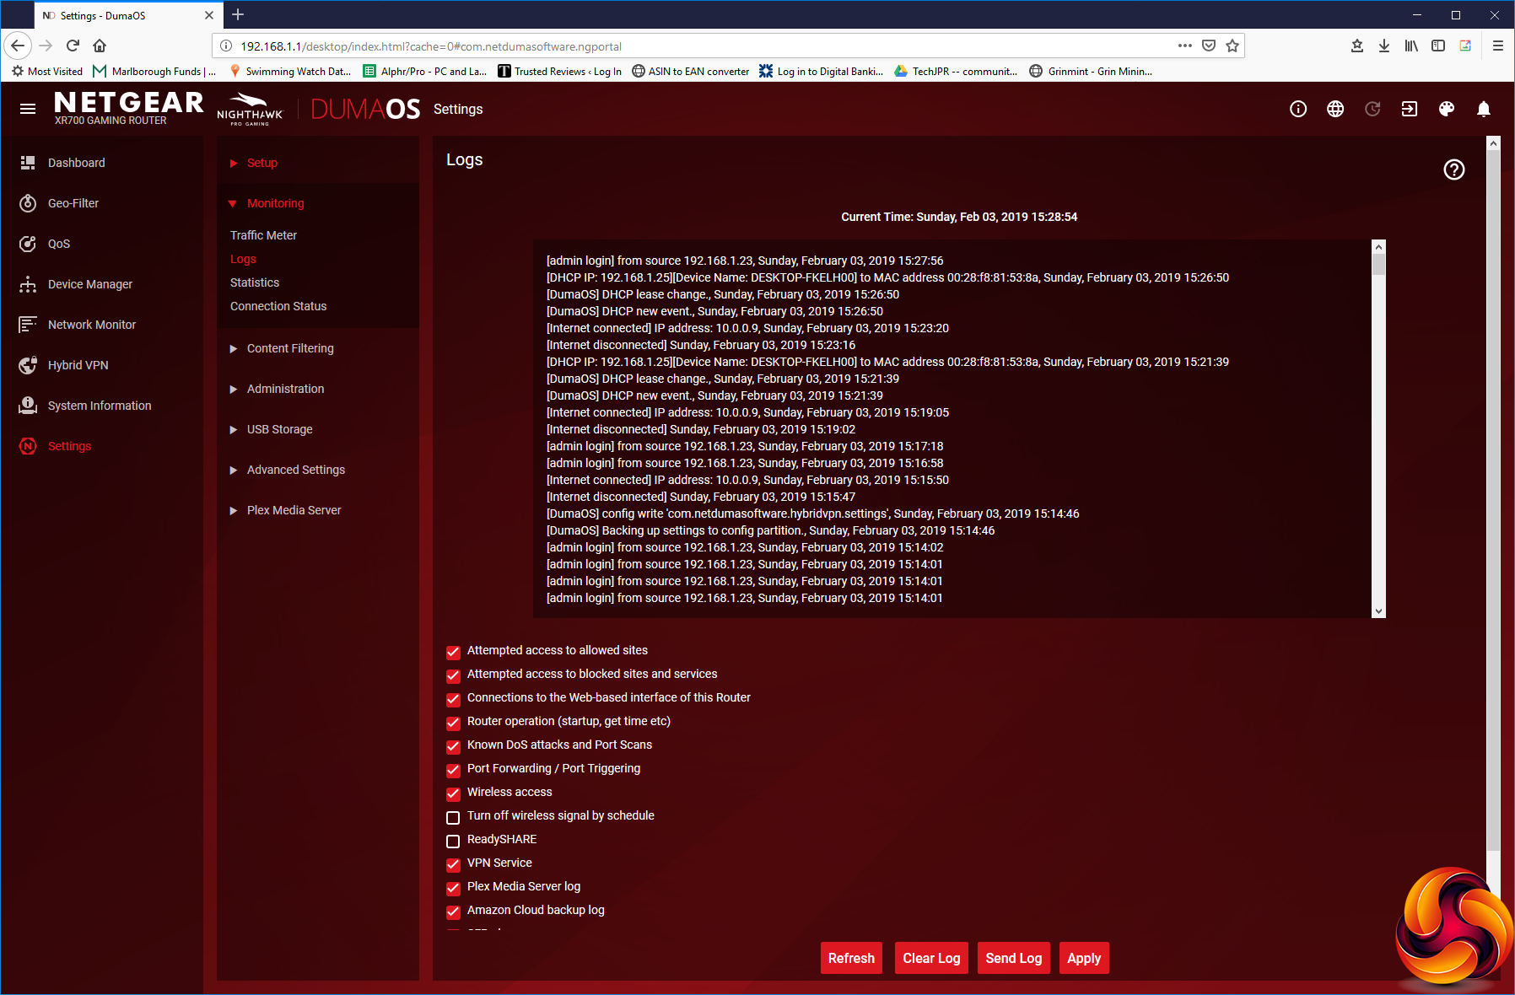The height and width of the screenshot is (995, 1515).
Task: Click the Settings sidebar icon
Action: click(28, 446)
